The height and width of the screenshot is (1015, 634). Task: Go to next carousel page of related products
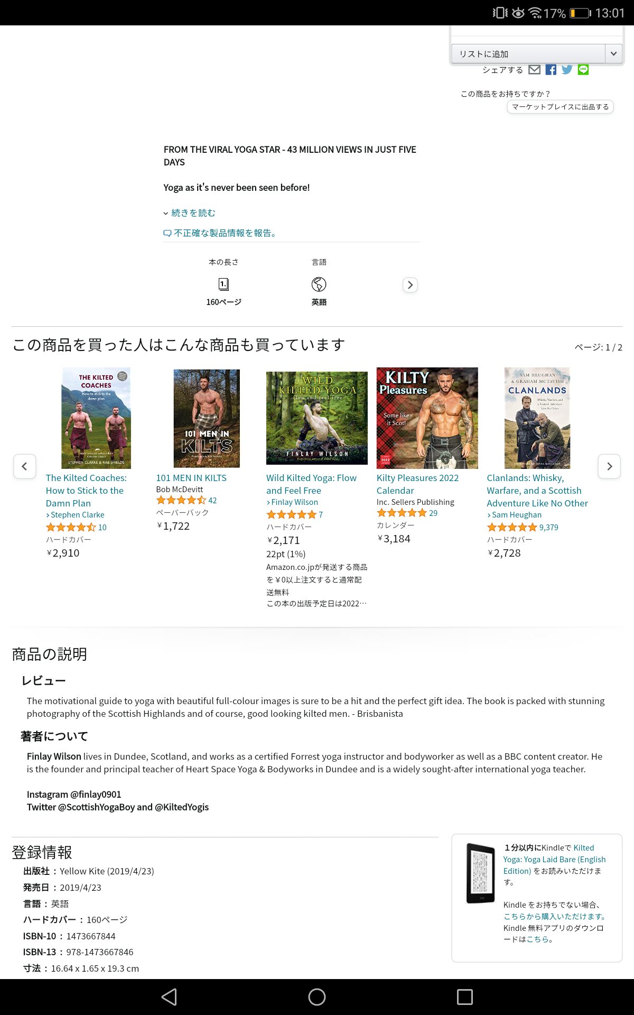[609, 466]
